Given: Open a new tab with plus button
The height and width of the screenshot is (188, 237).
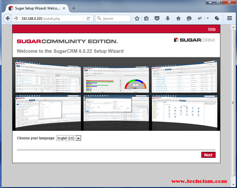Looking at the screenshot, I should click(74, 8).
